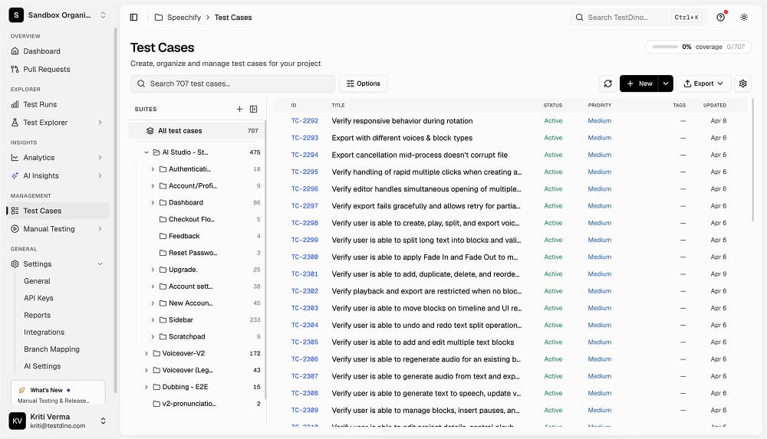This screenshot has width=767, height=439.
Task: Open the Export dropdown
Action: point(703,84)
